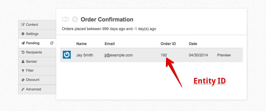Open the Advanced tab
266x111 pixels.
point(33,89)
